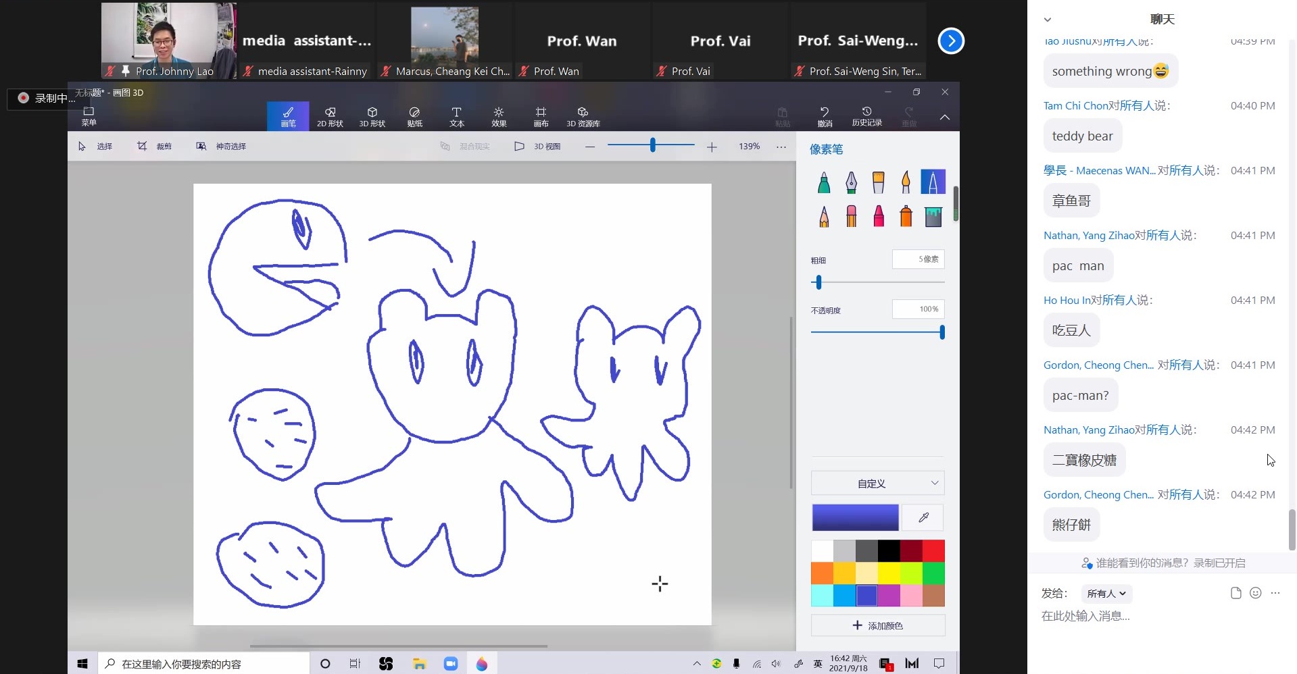Open File Explorer from taskbar
This screenshot has height=674, width=1297.
419,664
